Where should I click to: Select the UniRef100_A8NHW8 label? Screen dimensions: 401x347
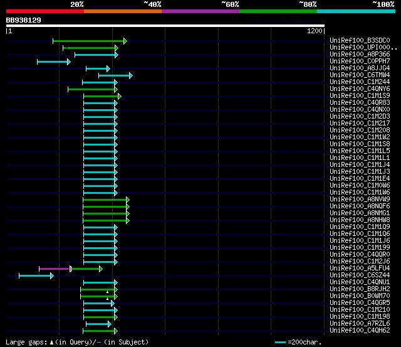pyautogui.click(x=360, y=220)
